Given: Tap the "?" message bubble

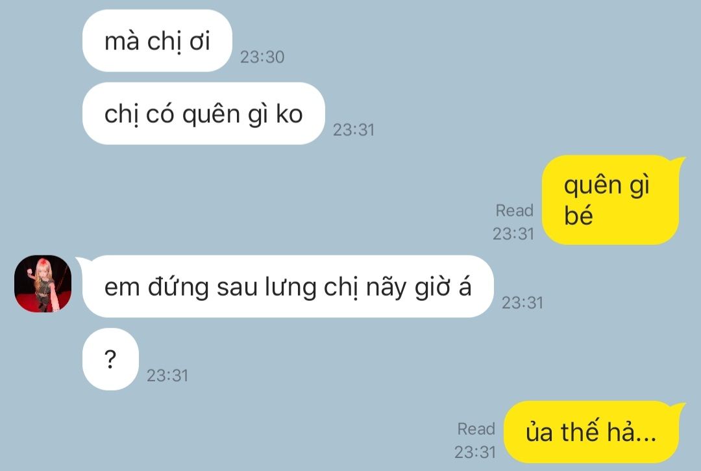Looking at the screenshot, I should coord(110,359).
